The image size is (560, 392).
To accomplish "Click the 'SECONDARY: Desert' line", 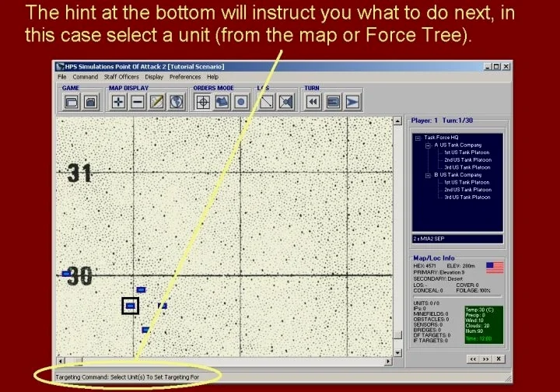I will [x=438, y=278].
